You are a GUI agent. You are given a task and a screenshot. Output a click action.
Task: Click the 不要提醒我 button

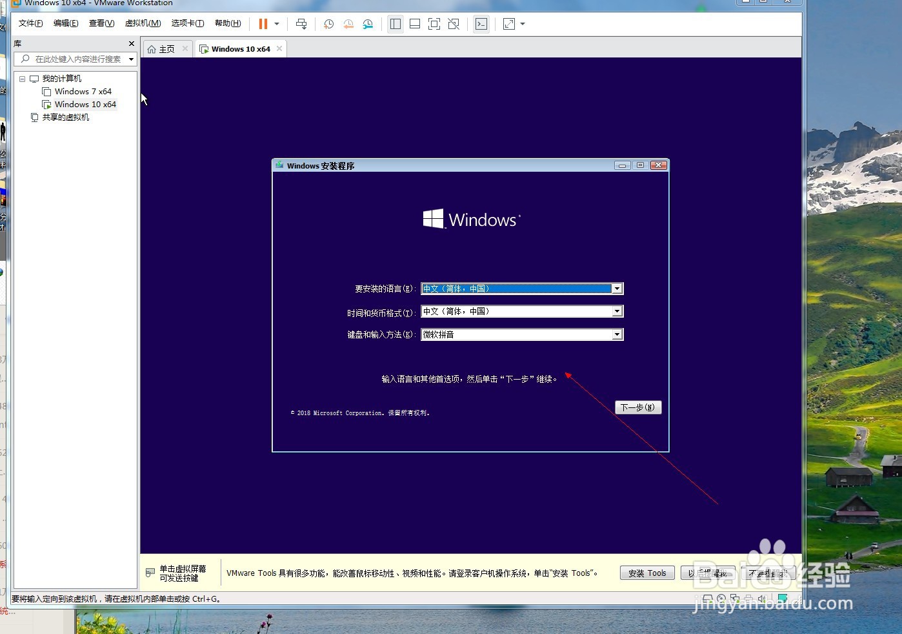coord(768,573)
